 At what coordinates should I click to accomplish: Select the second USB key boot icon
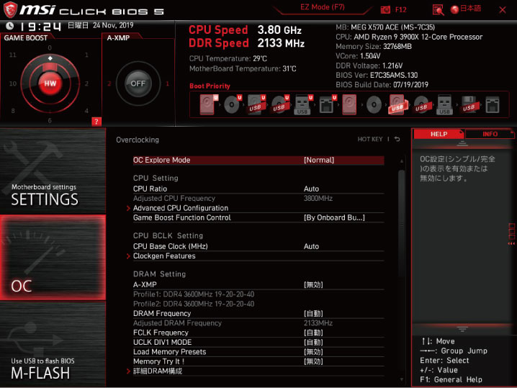coord(444,104)
